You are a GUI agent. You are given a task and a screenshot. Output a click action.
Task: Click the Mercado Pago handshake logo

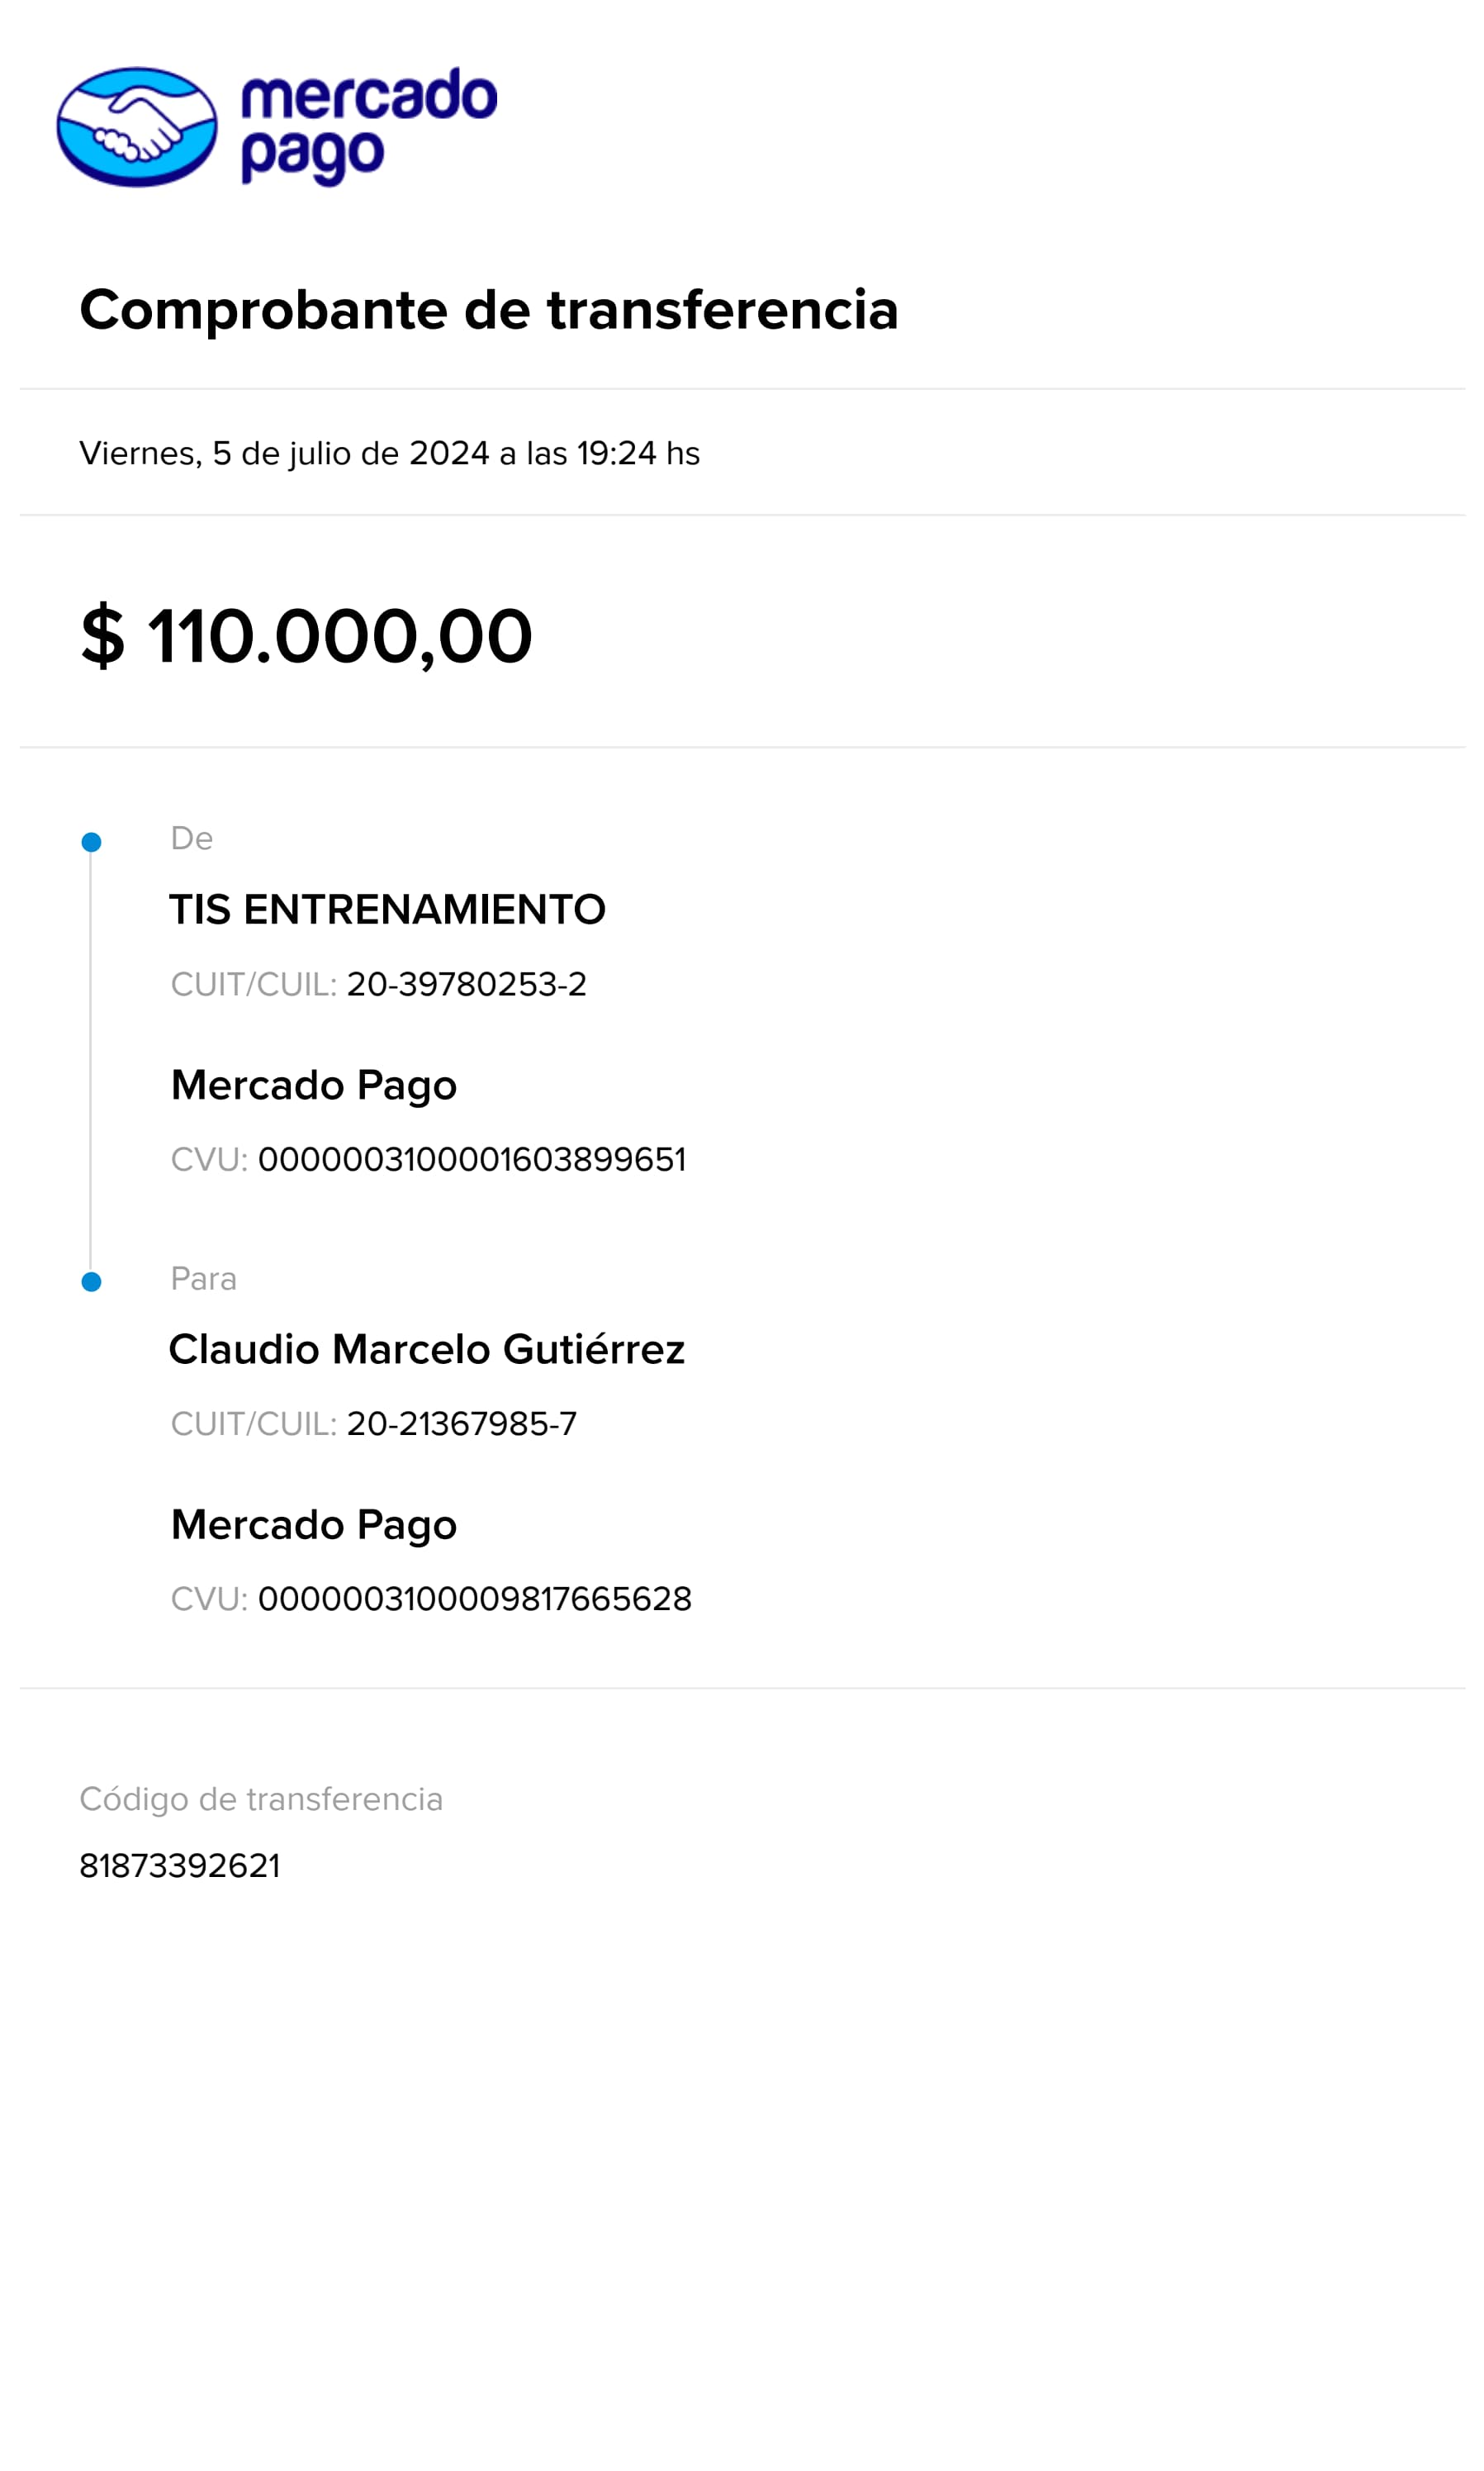137,127
